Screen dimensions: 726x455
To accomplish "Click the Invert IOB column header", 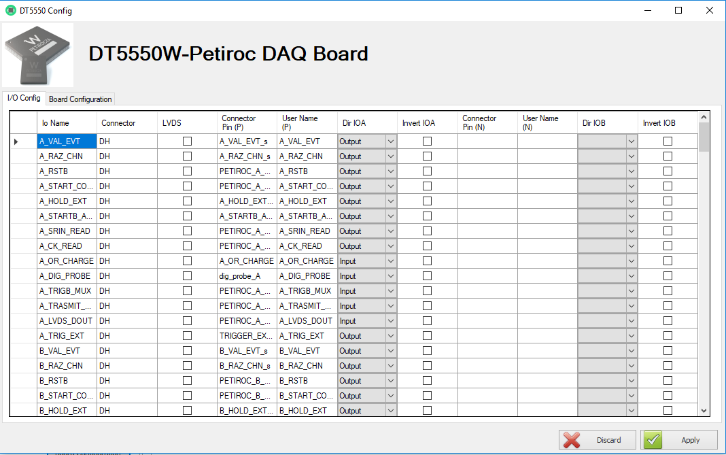I will click(668, 123).
